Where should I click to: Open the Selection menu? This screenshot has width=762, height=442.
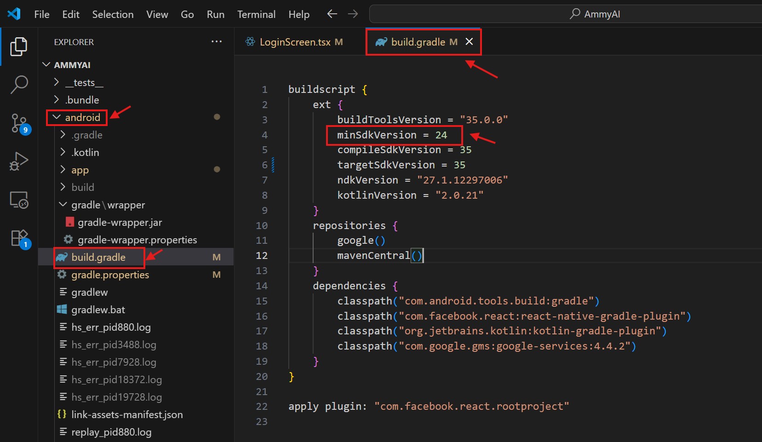point(113,14)
